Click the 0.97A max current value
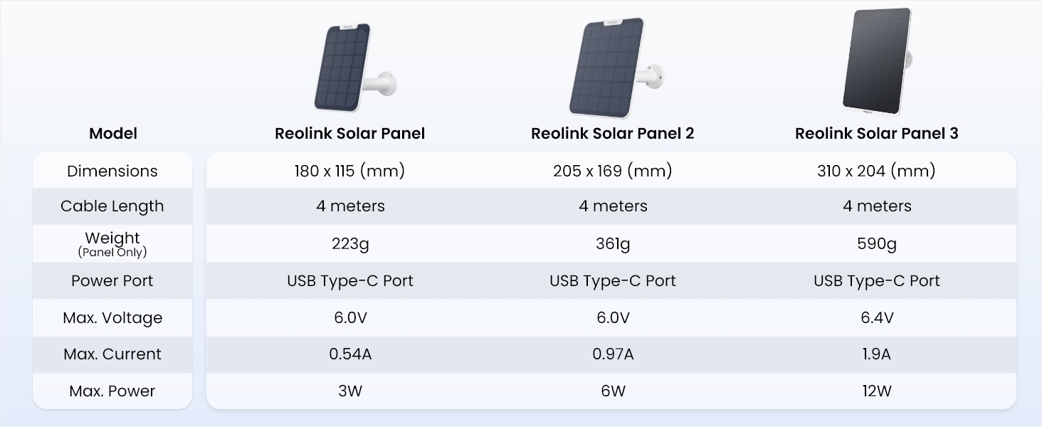This screenshot has height=427, width=1042. pos(613,354)
